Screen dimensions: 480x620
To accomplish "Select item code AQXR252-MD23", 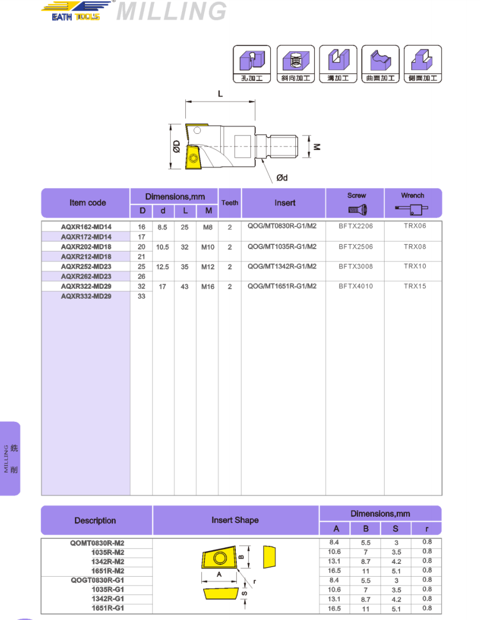I will (x=86, y=267).
